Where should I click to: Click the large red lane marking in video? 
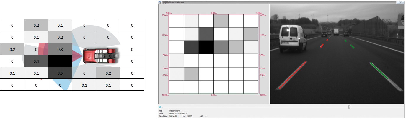point(292,75)
